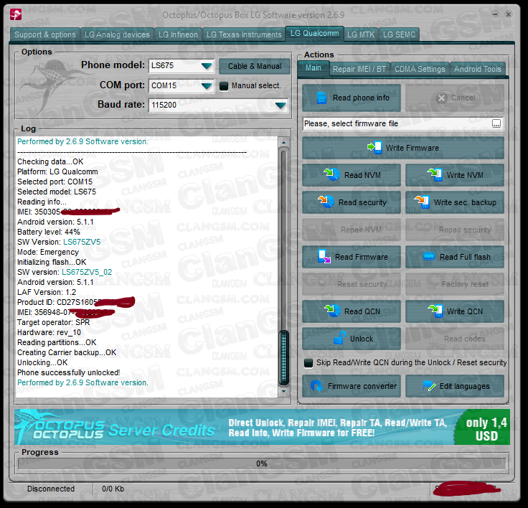Click the 0/0 Kb status entry
The height and width of the screenshot is (508, 528).
(113, 489)
